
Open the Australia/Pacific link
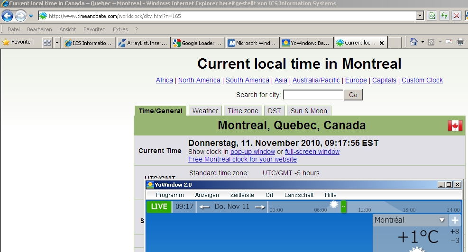point(316,80)
